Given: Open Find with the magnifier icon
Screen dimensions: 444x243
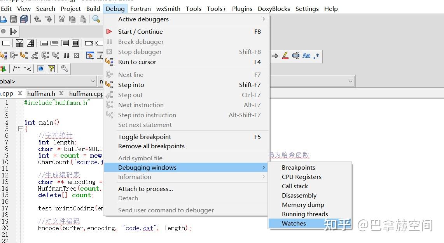Looking at the screenshot, I should point(96,19).
